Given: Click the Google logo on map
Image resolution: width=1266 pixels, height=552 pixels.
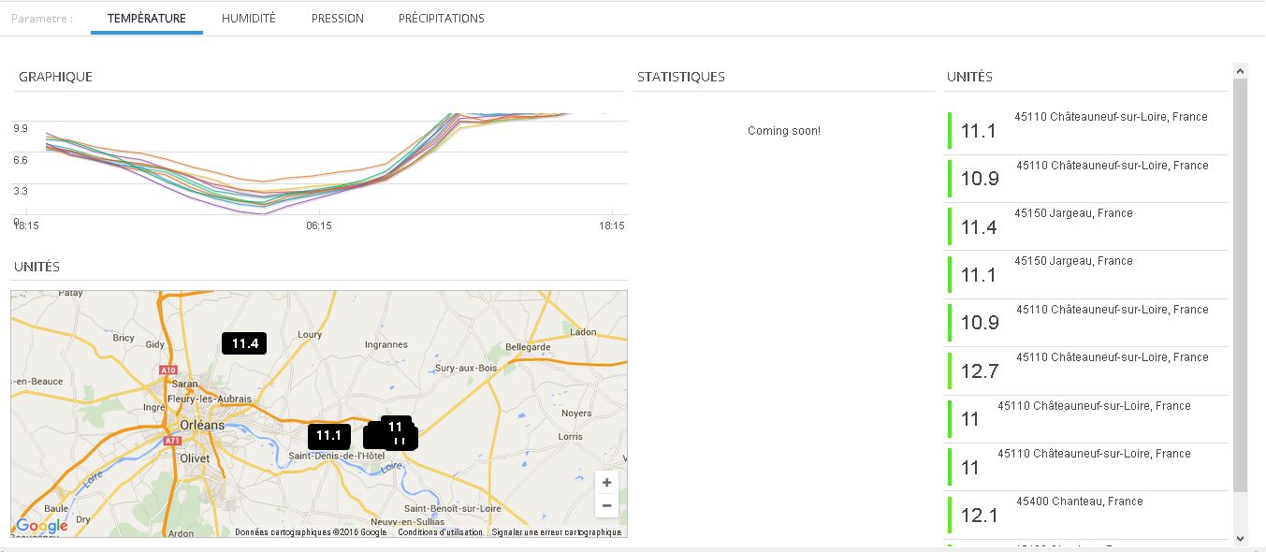Looking at the screenshot, I should coord(42,526).
